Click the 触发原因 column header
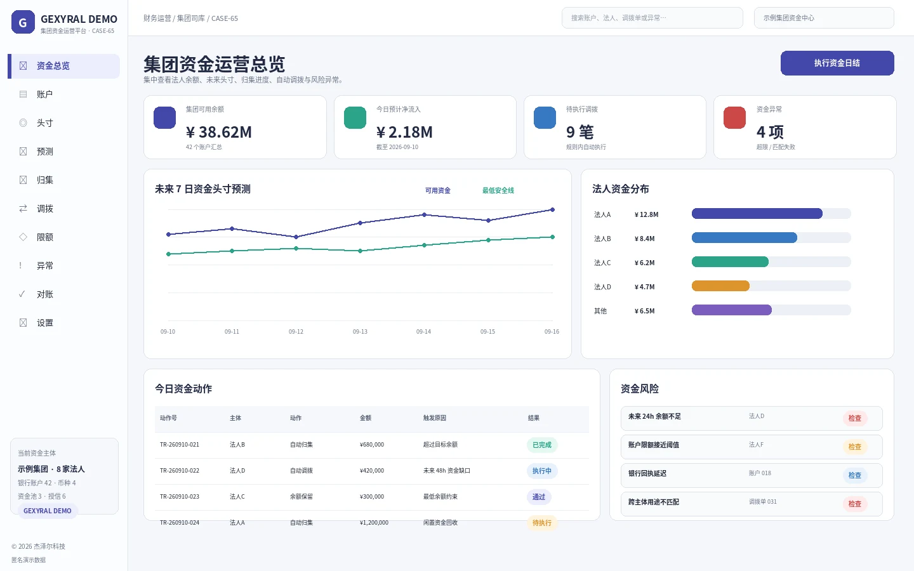This screenshot has height=571, width=914. [x=435, y=418]
